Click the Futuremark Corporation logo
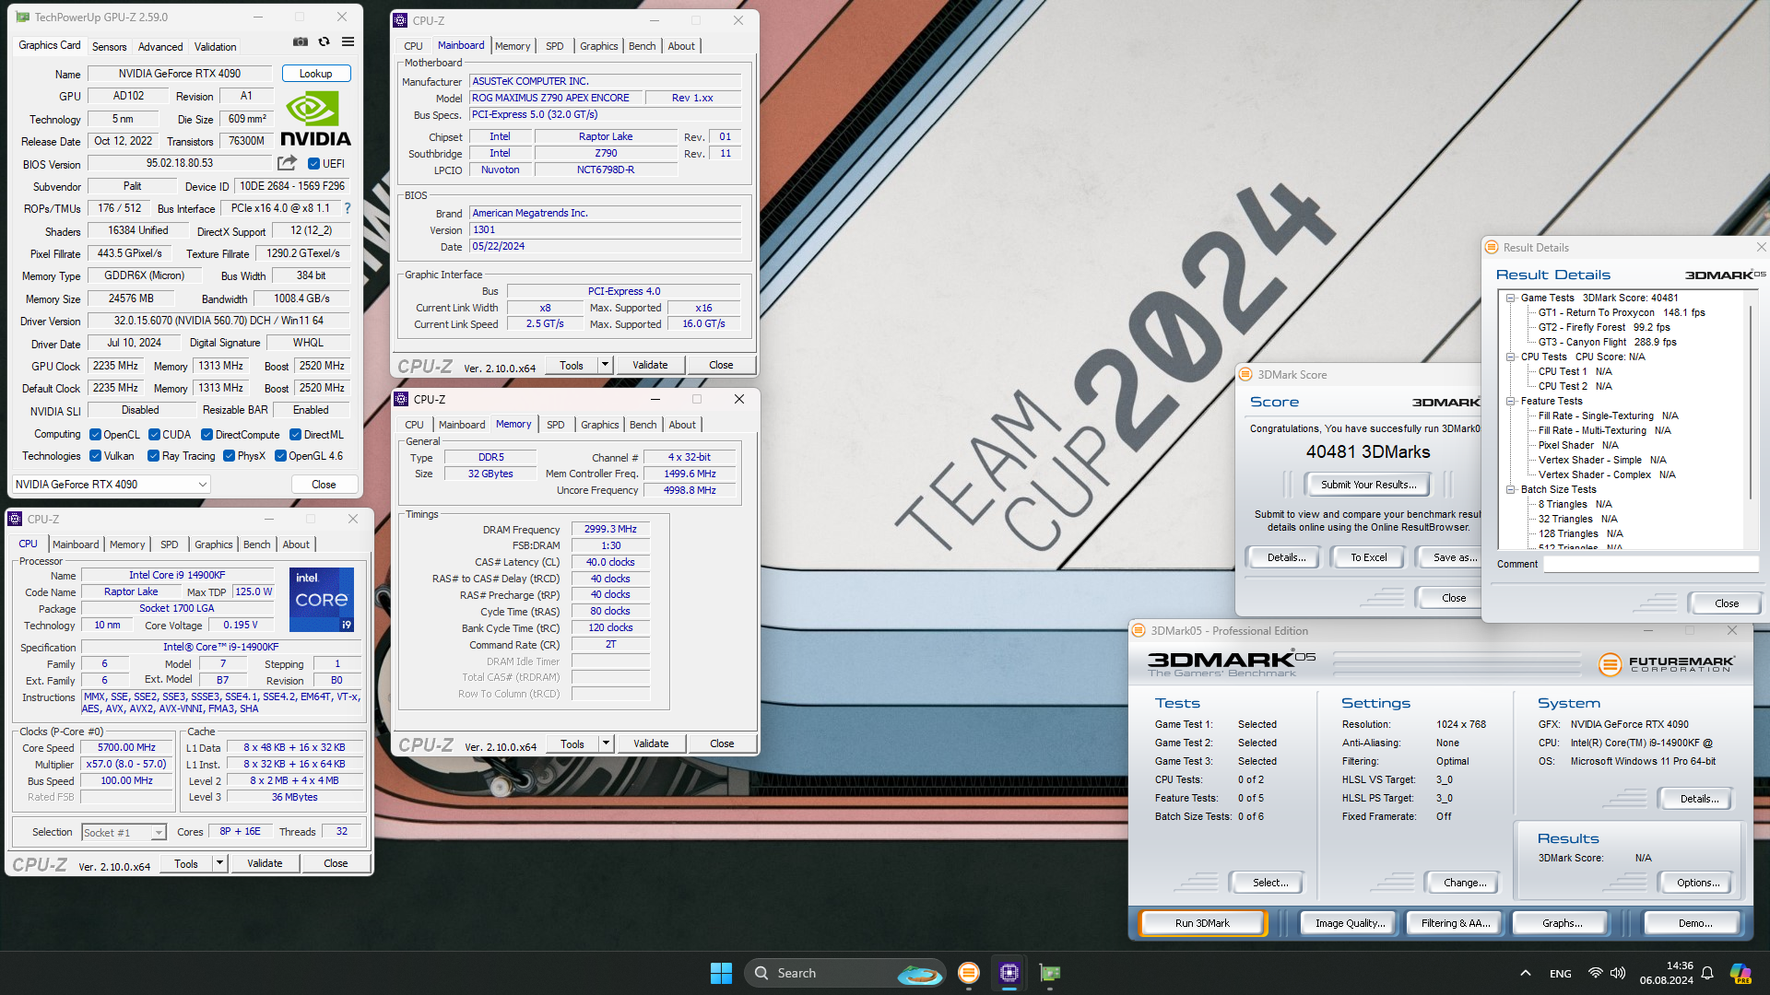This screenshot has height=995, width=1770. (x=1665, y=663)
